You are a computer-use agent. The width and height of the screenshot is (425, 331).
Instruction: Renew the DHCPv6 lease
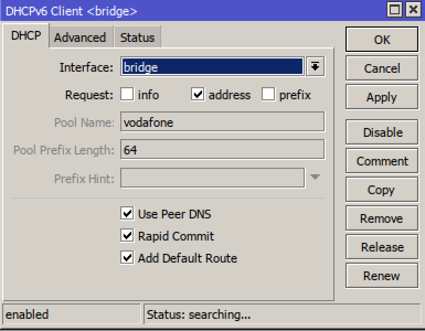382,276
